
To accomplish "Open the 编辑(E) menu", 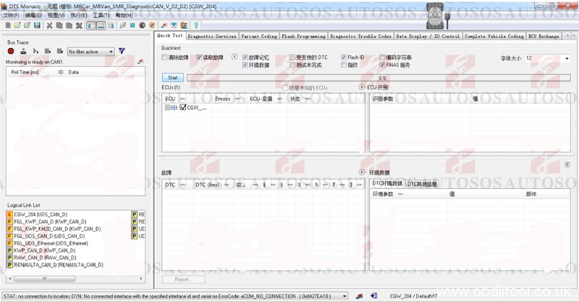I will pyautogui.click(x=33, y=15).
